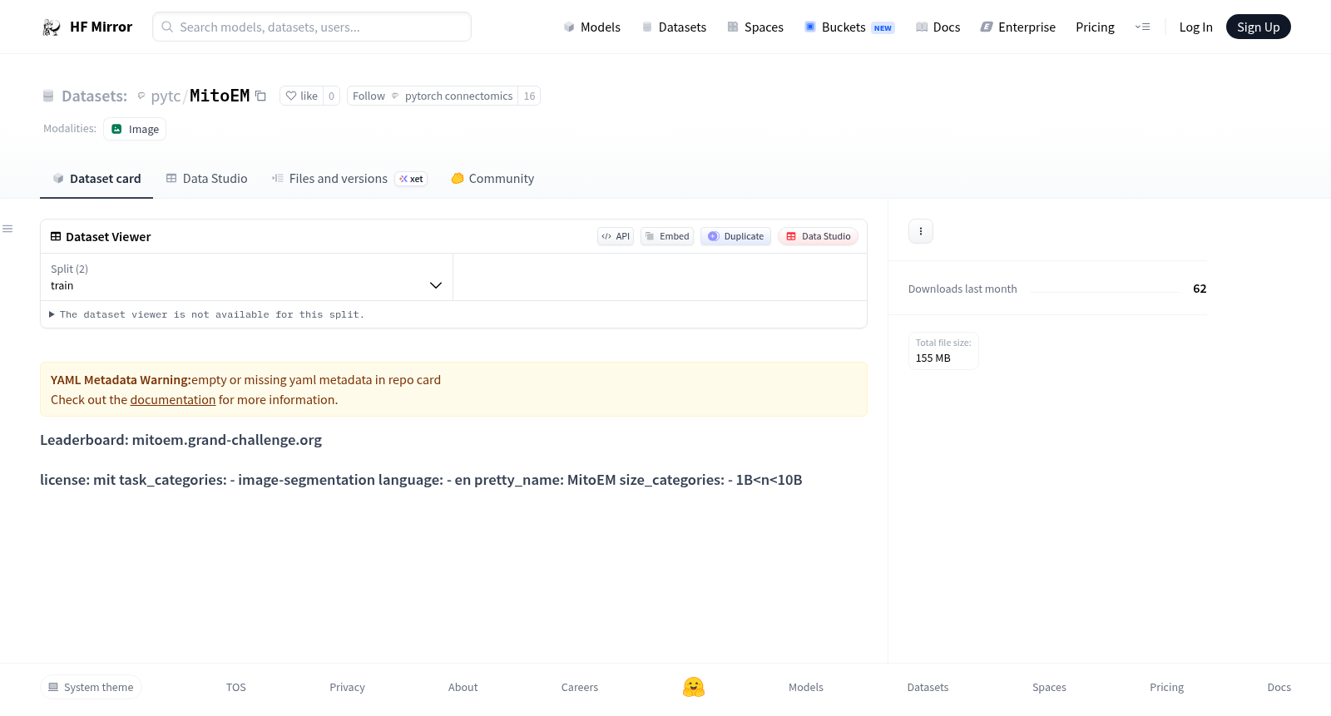Open the Careers footer link
The width and height of the screenshot is (1331, 716).
point(580,687)
